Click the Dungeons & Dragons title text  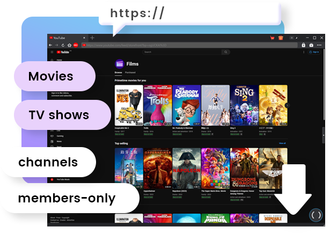pyautogui.click(x=242, y=192)
